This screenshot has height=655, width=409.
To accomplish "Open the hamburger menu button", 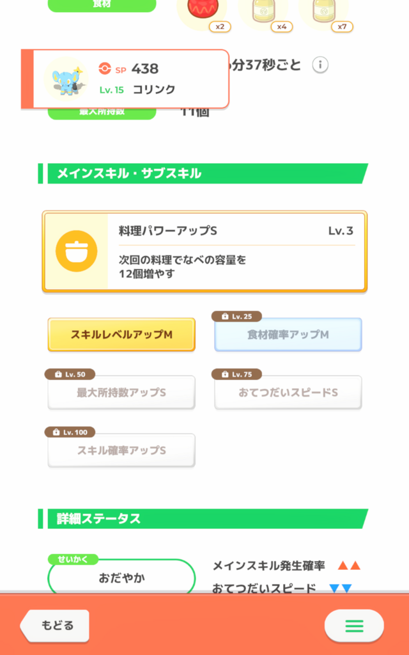I will coord(354,626).
